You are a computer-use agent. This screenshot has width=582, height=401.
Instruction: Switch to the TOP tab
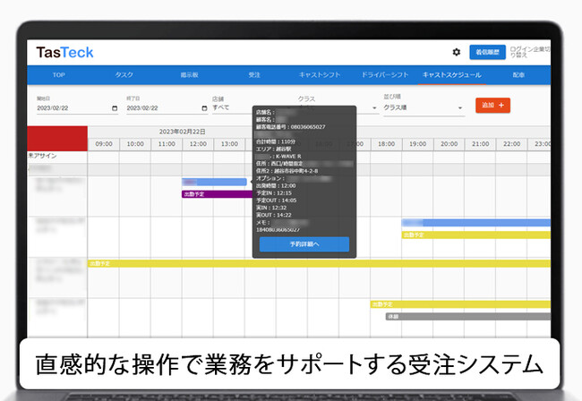58,76
